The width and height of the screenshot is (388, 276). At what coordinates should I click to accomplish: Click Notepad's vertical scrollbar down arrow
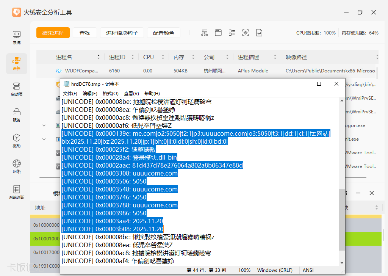point(342,262)
